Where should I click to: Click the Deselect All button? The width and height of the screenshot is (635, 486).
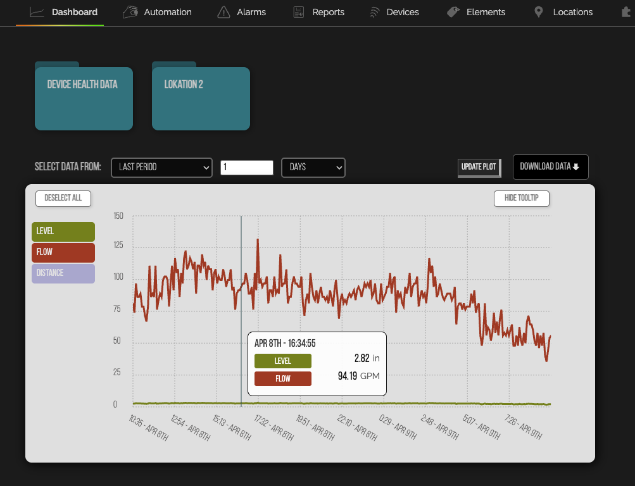[x=63, y=198]
